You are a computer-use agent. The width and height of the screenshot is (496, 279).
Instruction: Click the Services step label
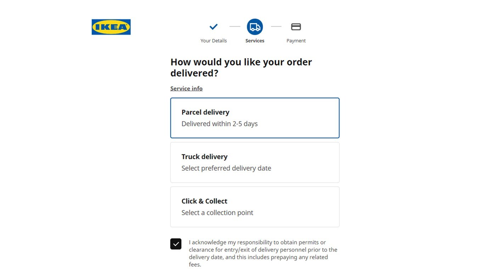255,40
